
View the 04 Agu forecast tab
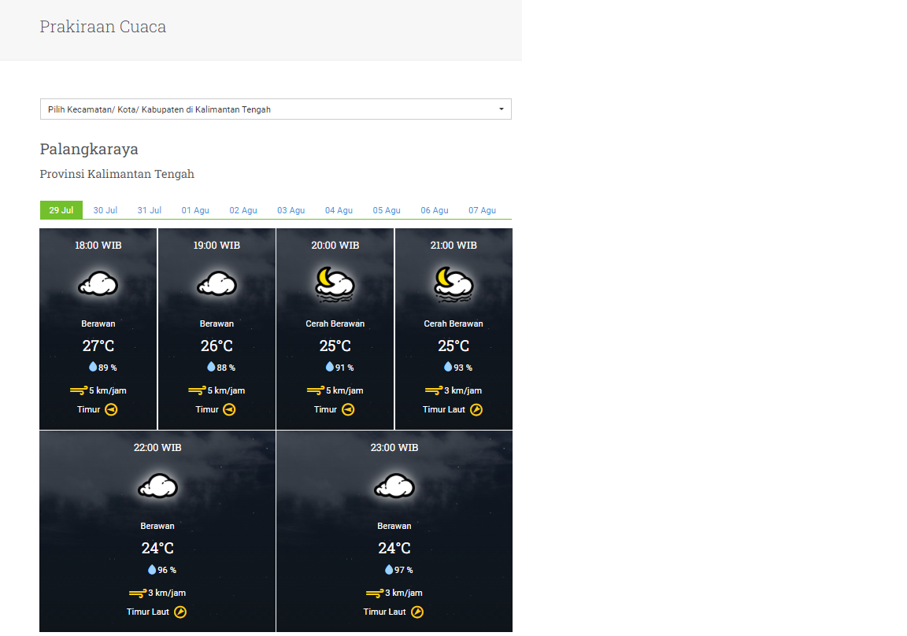339,210
